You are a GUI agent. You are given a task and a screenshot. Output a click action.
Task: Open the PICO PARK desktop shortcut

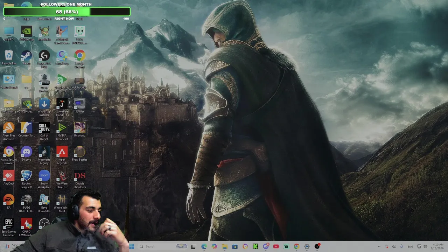pos(79,35)
